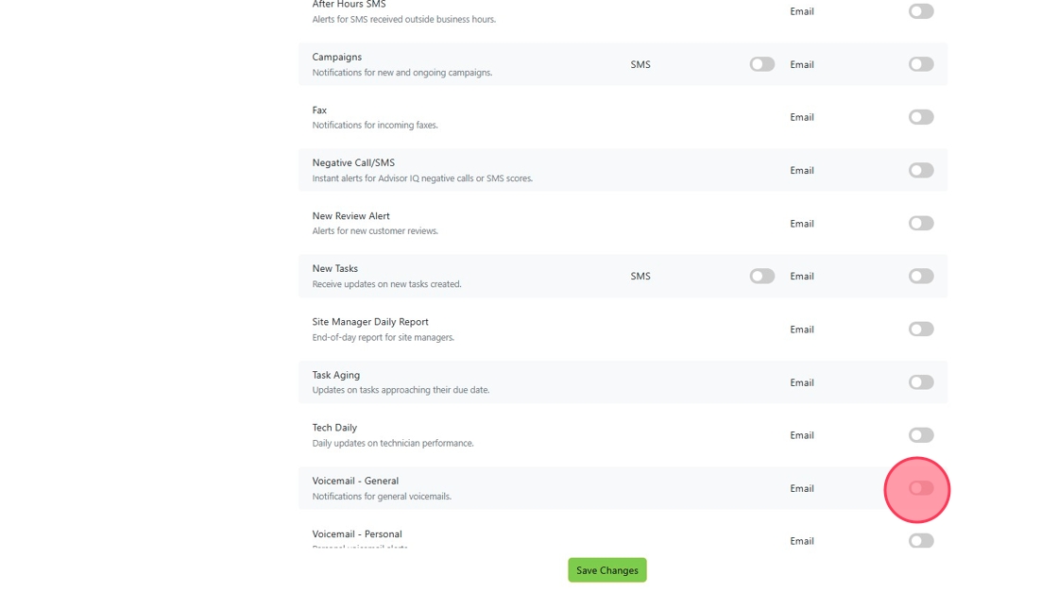The image size is (1058, 592).
Task: Switch on New Tasks email toggle
Action: 921,276
